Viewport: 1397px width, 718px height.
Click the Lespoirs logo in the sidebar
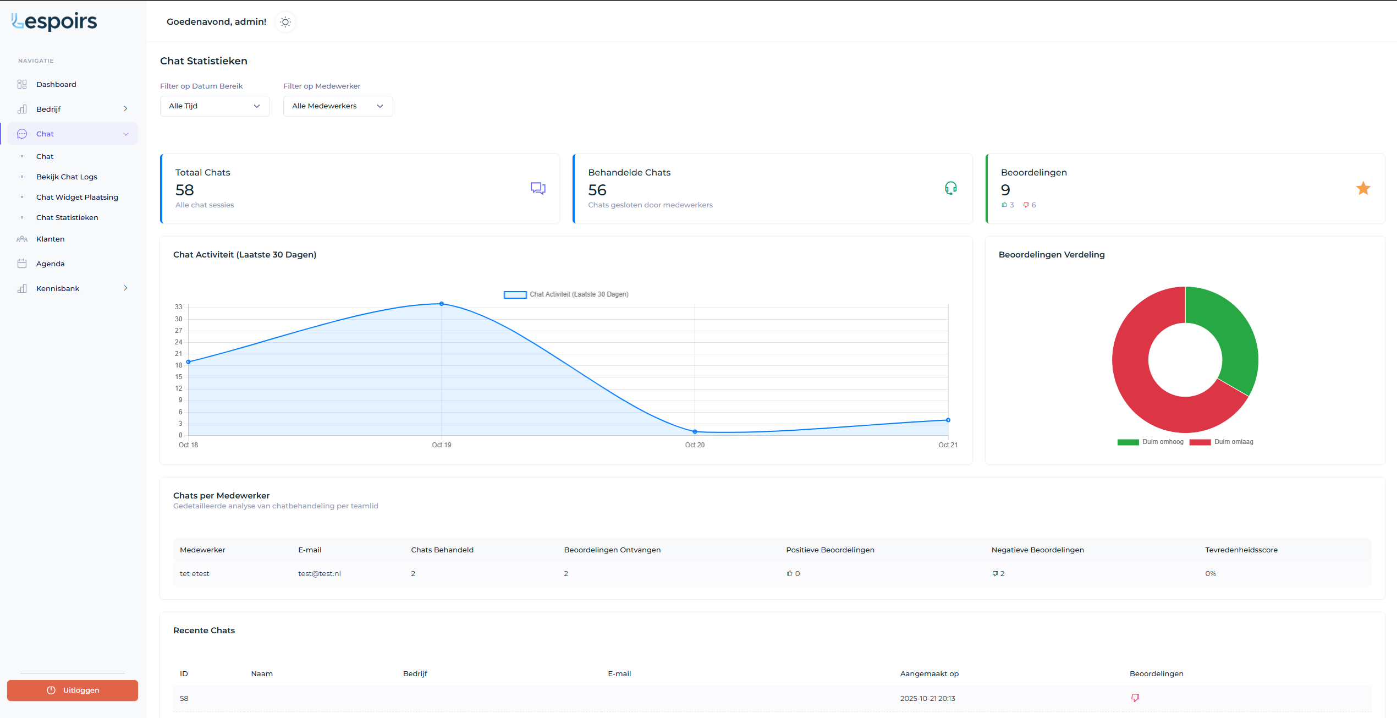[x=53, y=21]
